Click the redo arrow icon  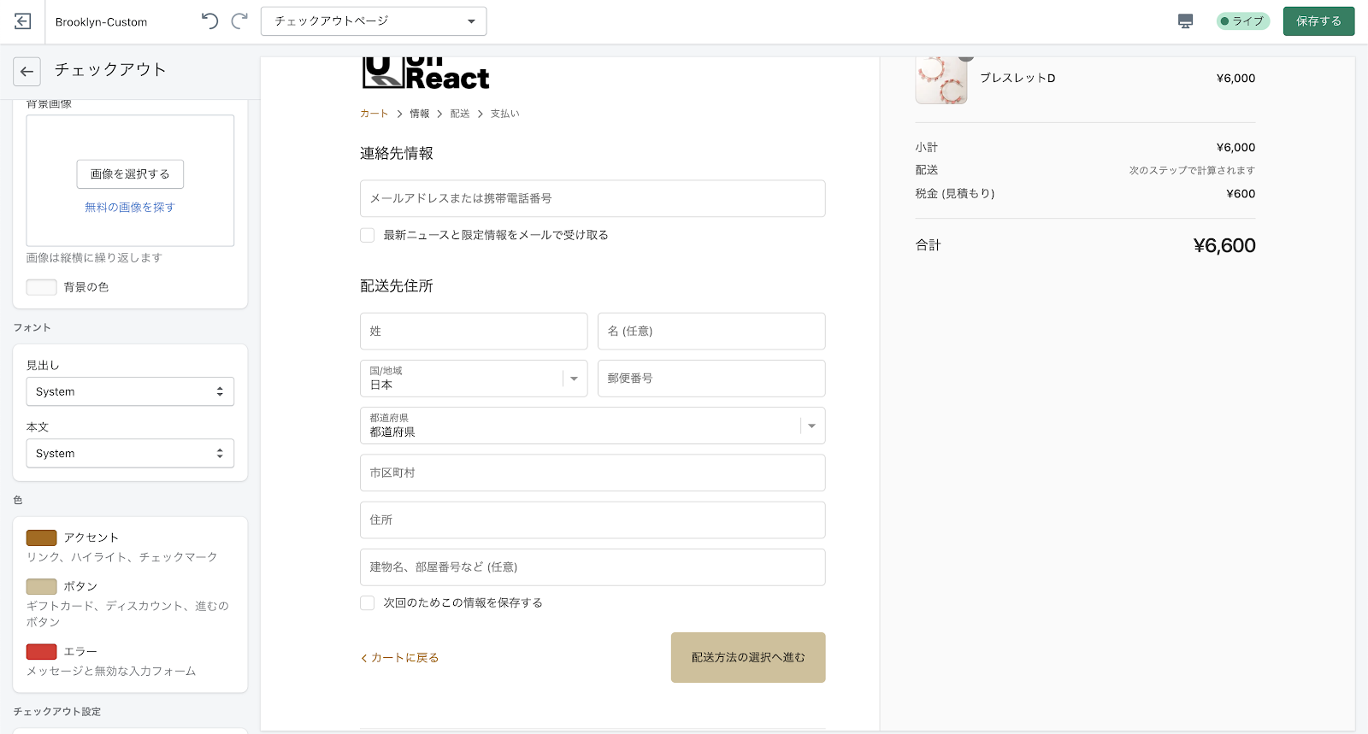(240, 21)
